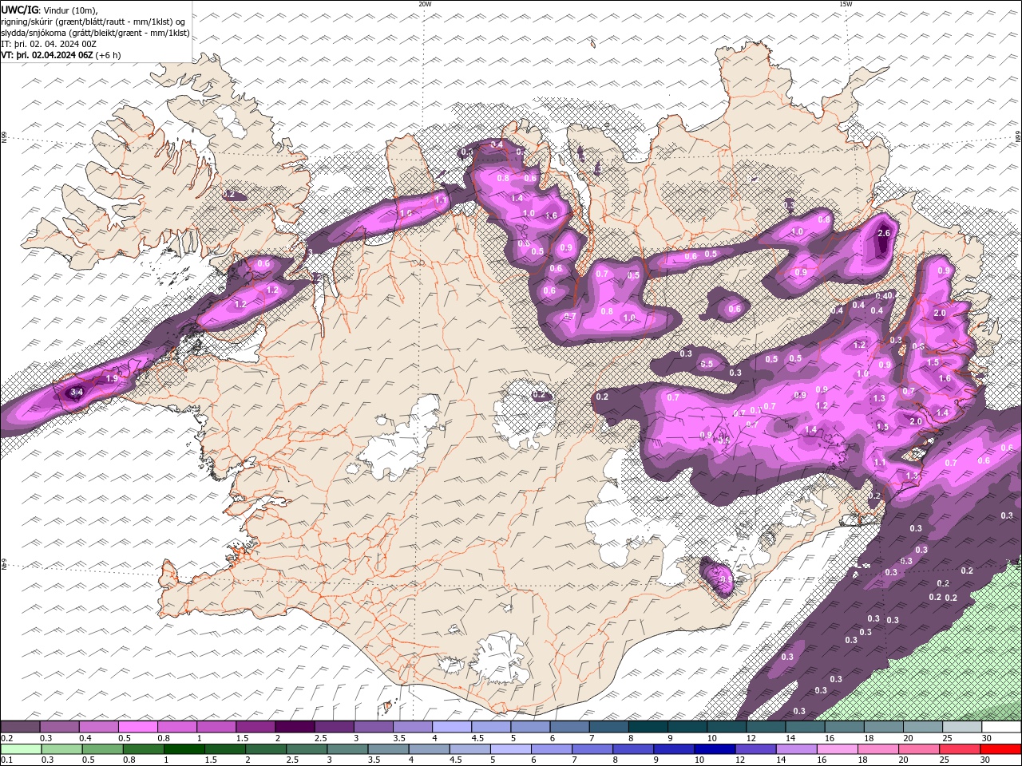The image size is (1022, 766).
Task: Click the darkest purple swatch in the upper legend, between 2 and 2.5
Action: [x=294, y=727]
